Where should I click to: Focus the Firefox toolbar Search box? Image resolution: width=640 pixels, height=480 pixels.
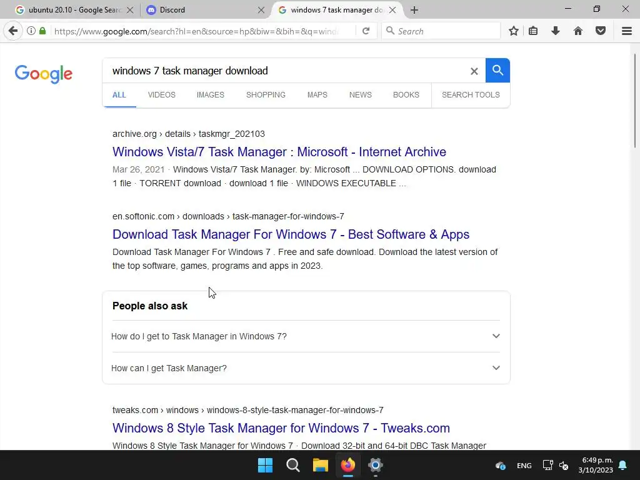pyautogui.click(x=441, y=31)
